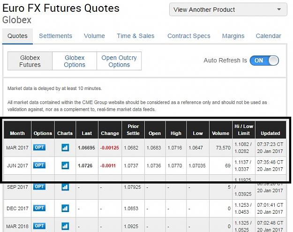Click MAR 2017 month cell
This screenshot has height=232, width=293.
click(17, 148)
